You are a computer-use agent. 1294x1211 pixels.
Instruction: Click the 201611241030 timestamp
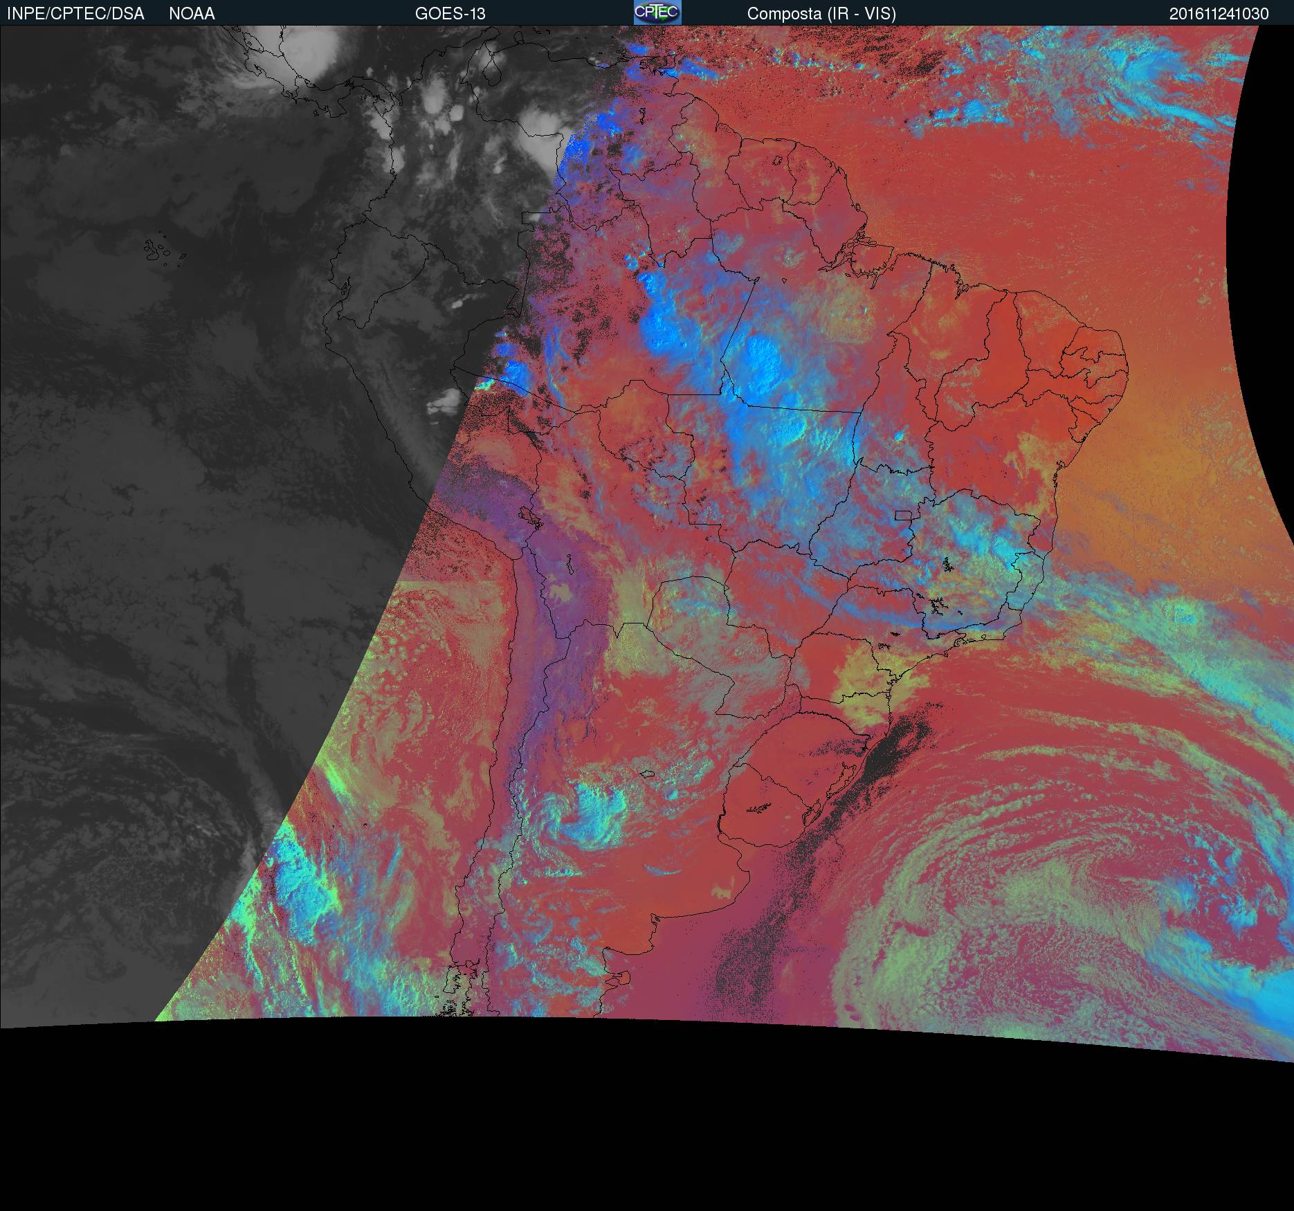[x=1219, y=14]
